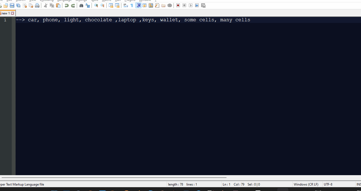
Task: Show the Document Map panel icon
Action: click(x=151, y=5)
